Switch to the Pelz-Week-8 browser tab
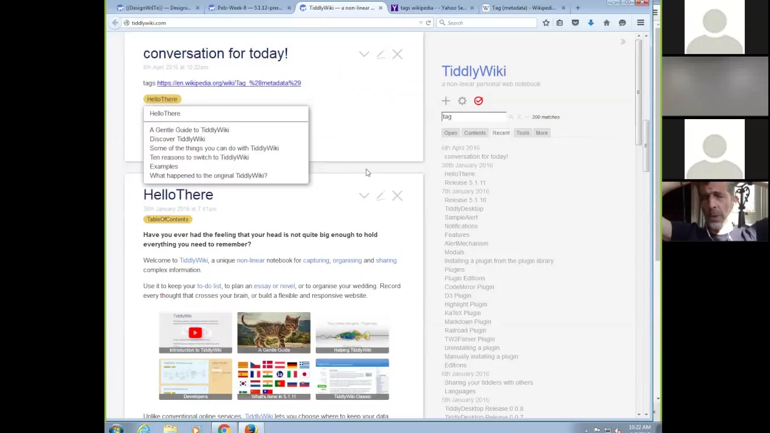Screen dimensions: 770x433 (250, 8)
